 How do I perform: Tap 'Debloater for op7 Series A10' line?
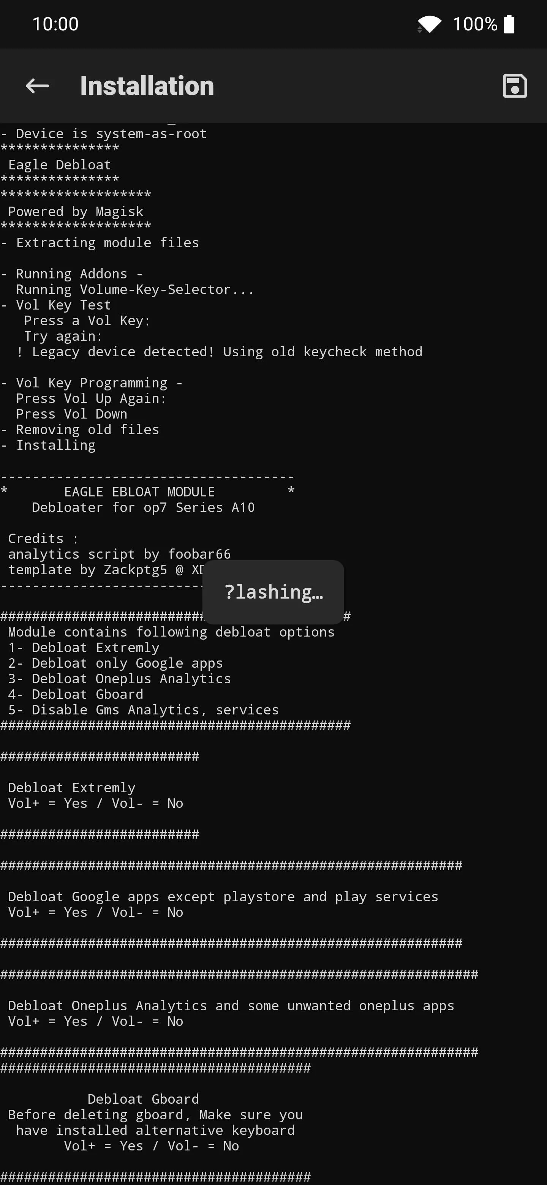(x=143, y=507)
